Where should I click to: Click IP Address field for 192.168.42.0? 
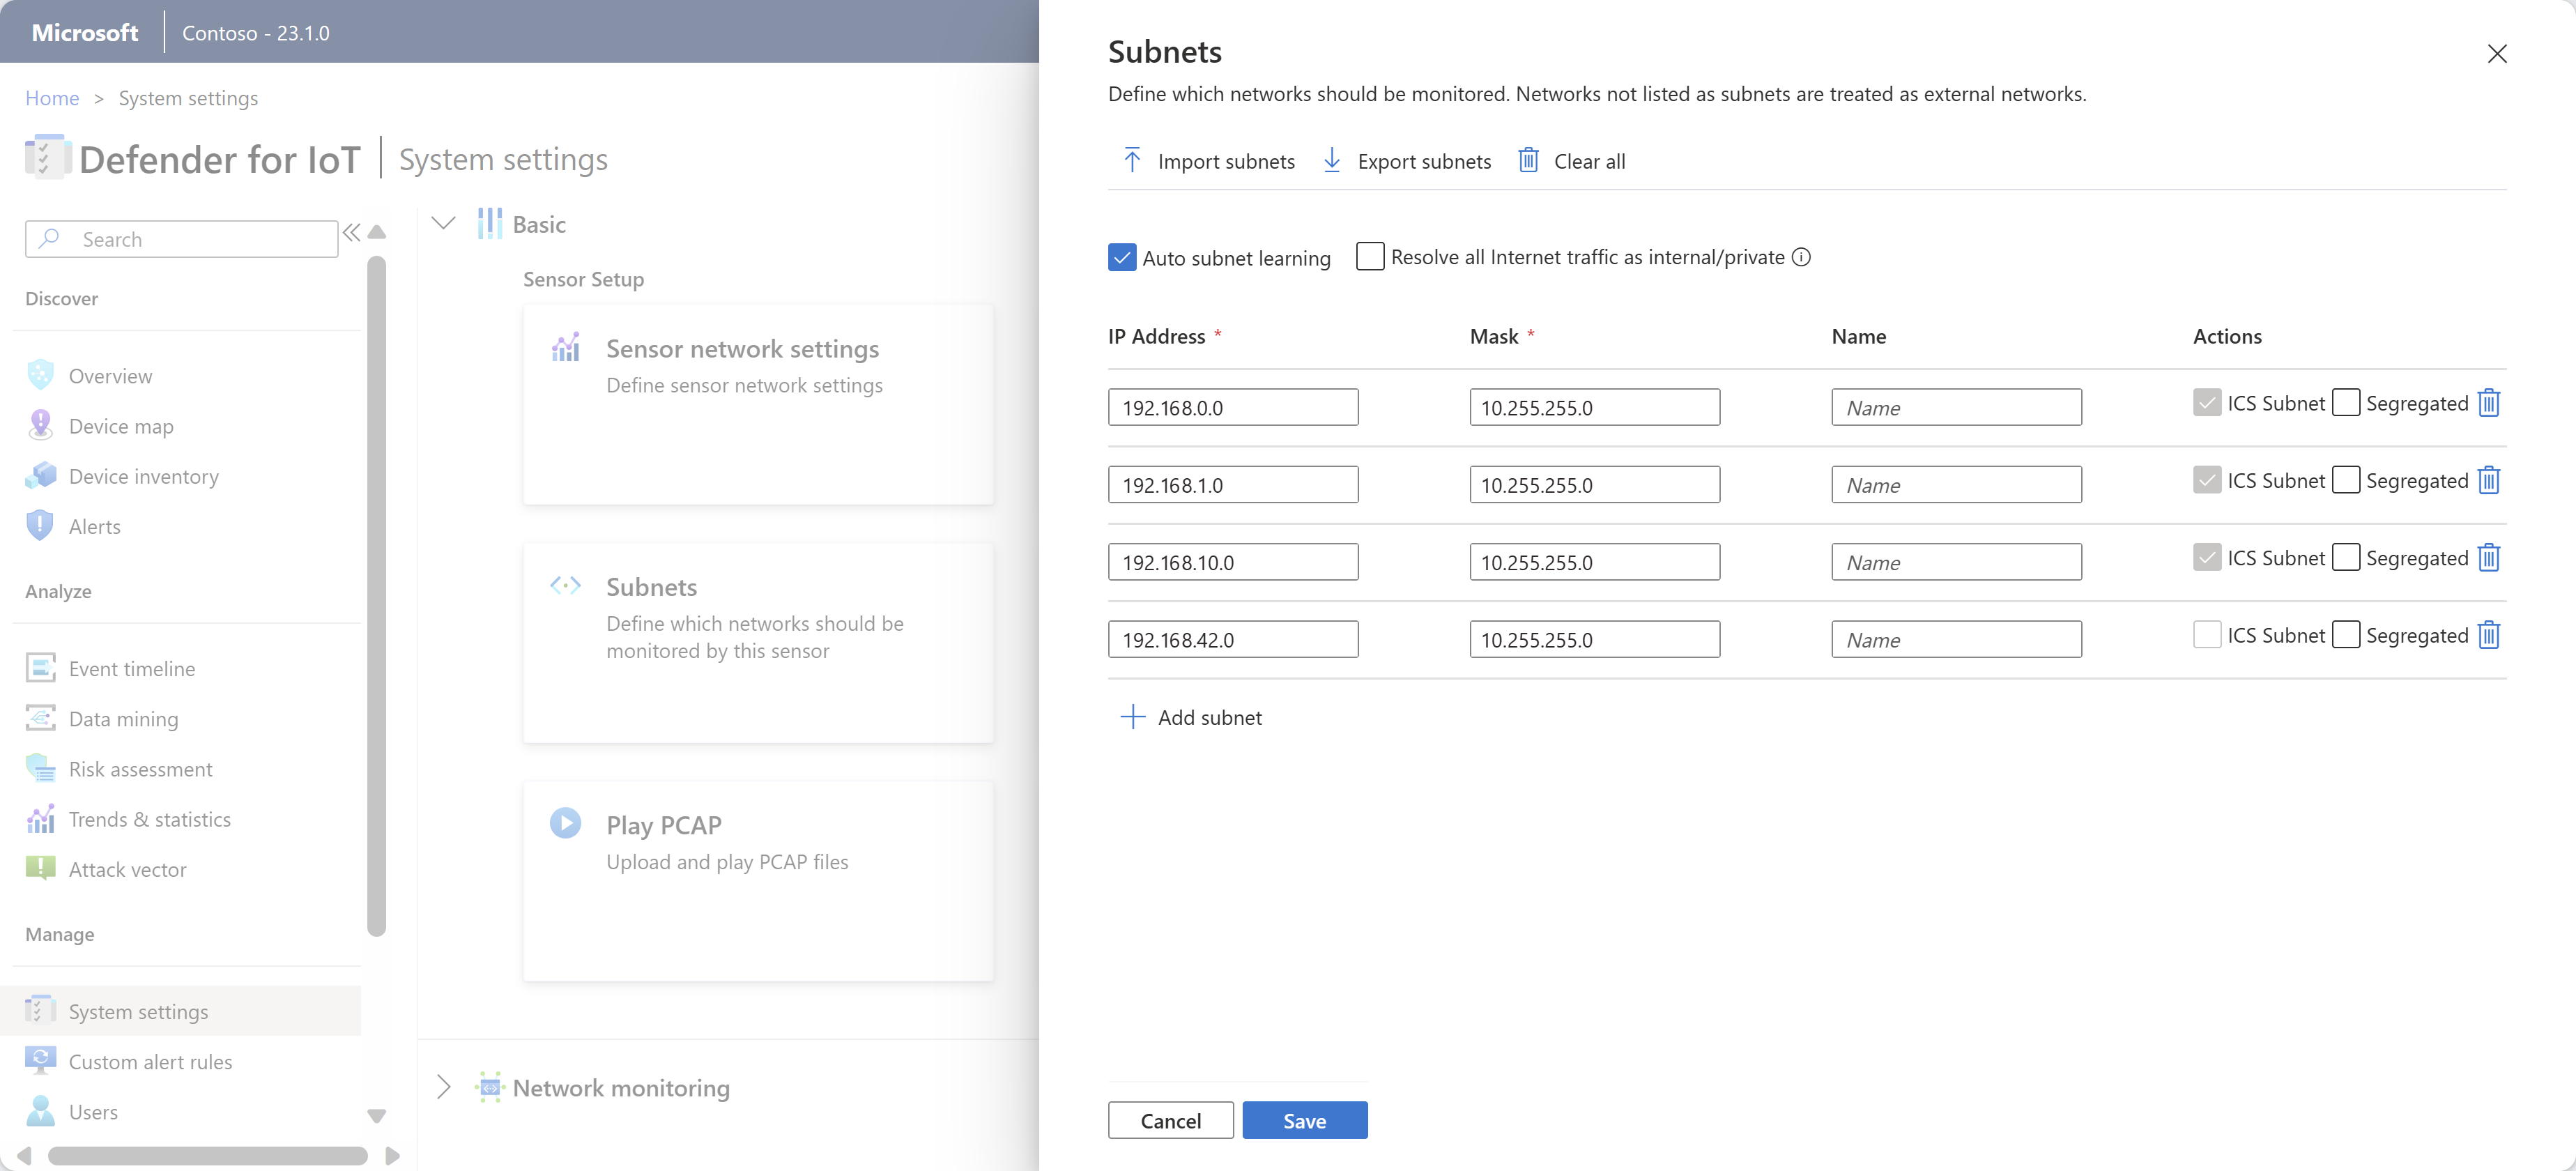coord(1234,639)
